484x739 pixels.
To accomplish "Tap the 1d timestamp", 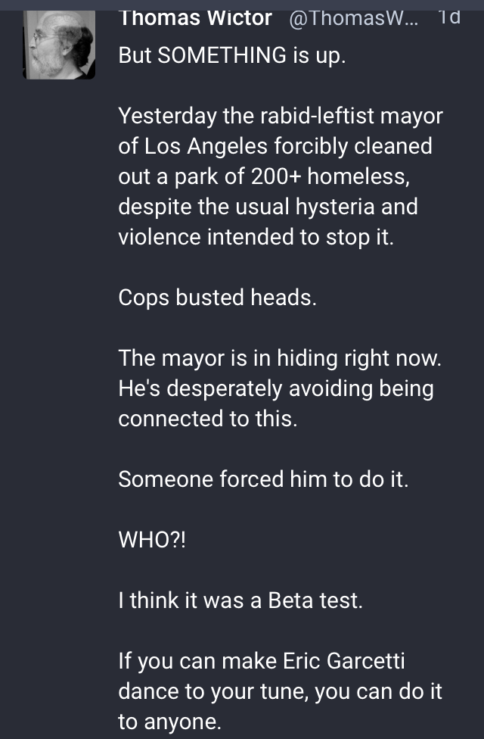I will tap(448, 18).
